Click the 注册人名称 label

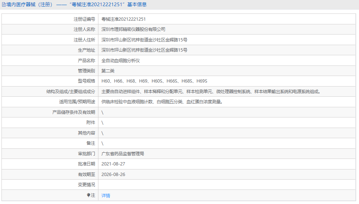point(84,29)
